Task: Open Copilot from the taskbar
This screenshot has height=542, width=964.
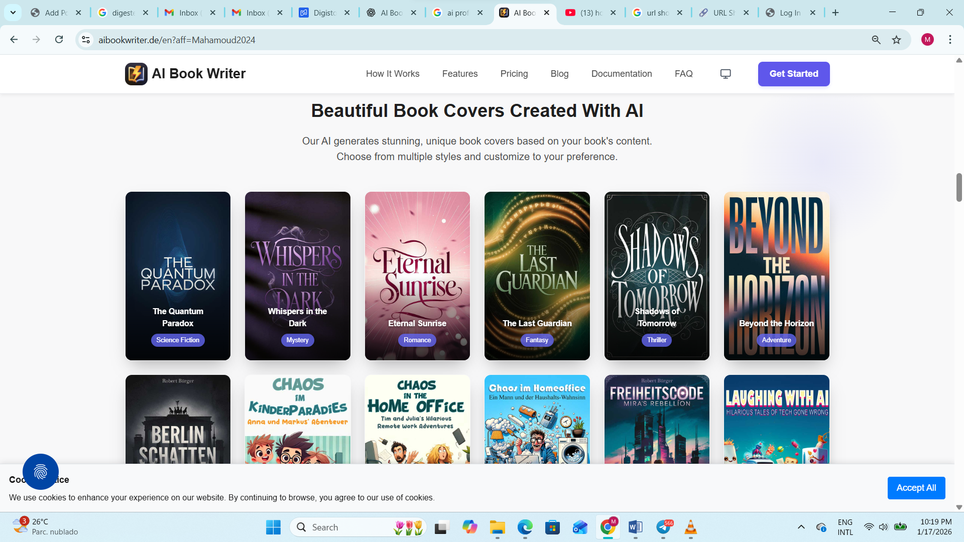Action: 470,527
